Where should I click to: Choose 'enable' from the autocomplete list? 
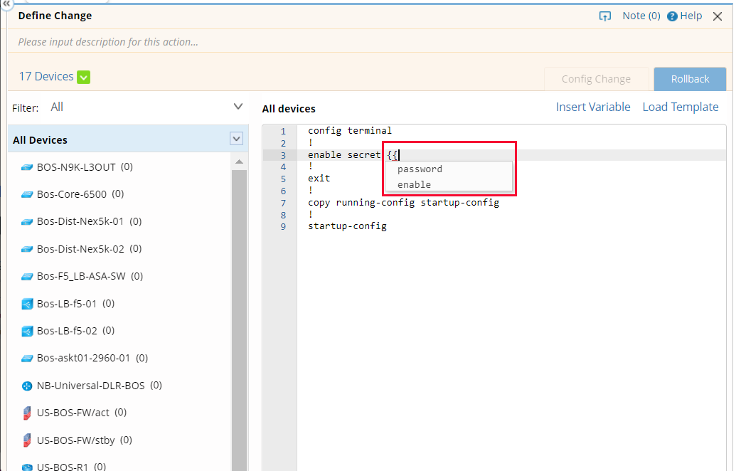click(x=414, y=185)
